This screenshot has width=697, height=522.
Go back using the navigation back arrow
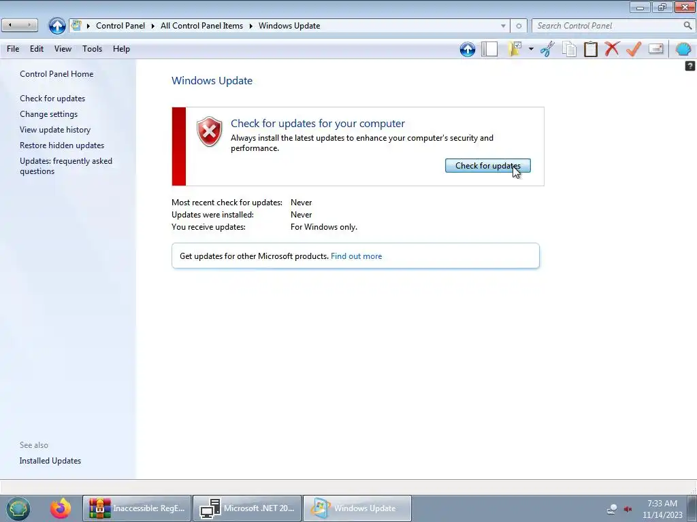(10, 25)
